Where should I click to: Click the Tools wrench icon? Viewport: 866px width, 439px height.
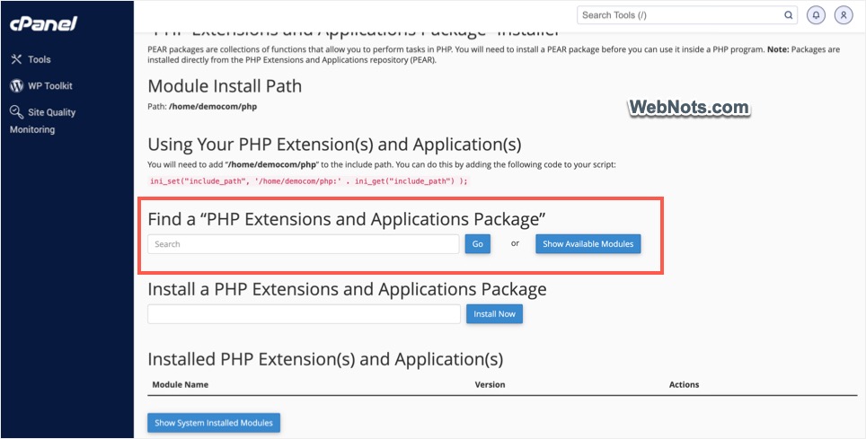16,59
